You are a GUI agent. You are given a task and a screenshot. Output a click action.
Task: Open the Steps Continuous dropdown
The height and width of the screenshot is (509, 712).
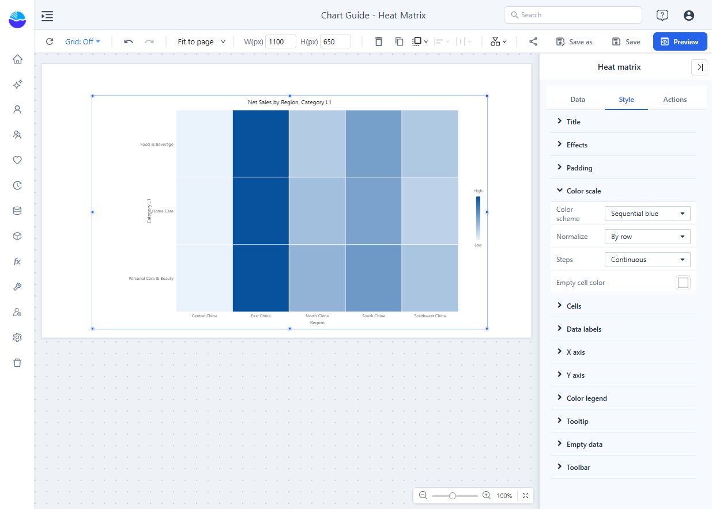(x=647, y=260)
